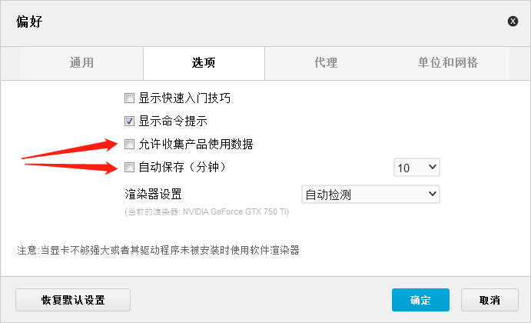The image size is (531, 323).
Task: Select the 选项 tab
Action: pos(204,63)
